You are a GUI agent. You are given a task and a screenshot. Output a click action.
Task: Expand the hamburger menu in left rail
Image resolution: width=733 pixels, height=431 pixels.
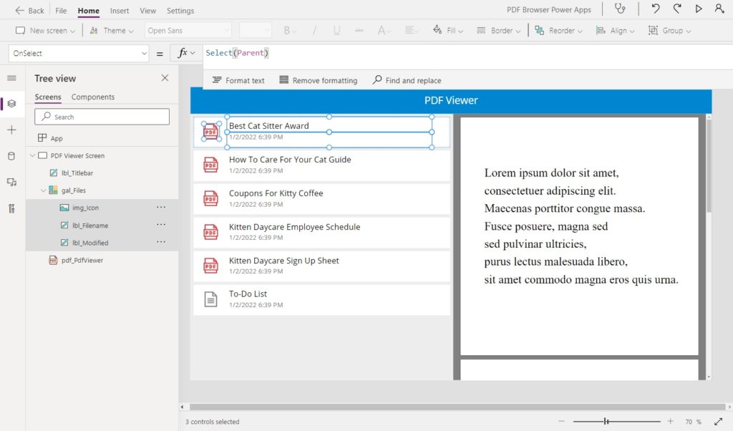[x=11, y=78]
